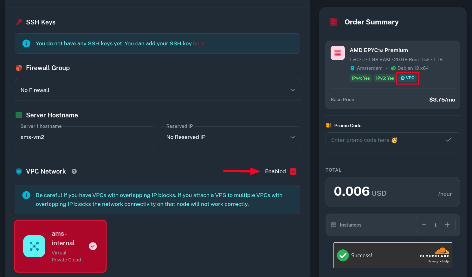The width and height of the screenshot is (472, 277).
Task: Click the 'here' link to add SSH key
Action: pyautogui.click(x=199, y=43)
